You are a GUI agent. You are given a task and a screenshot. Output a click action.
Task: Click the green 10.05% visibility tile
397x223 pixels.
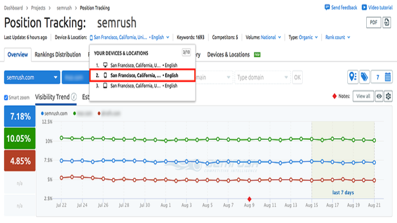20,138
